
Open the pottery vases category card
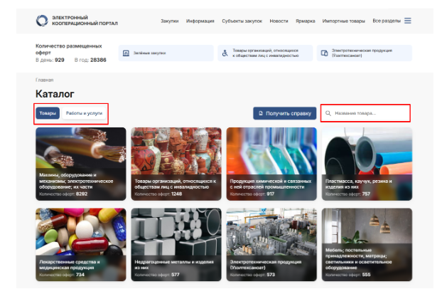pyautogui.click(x=176, y=164)
